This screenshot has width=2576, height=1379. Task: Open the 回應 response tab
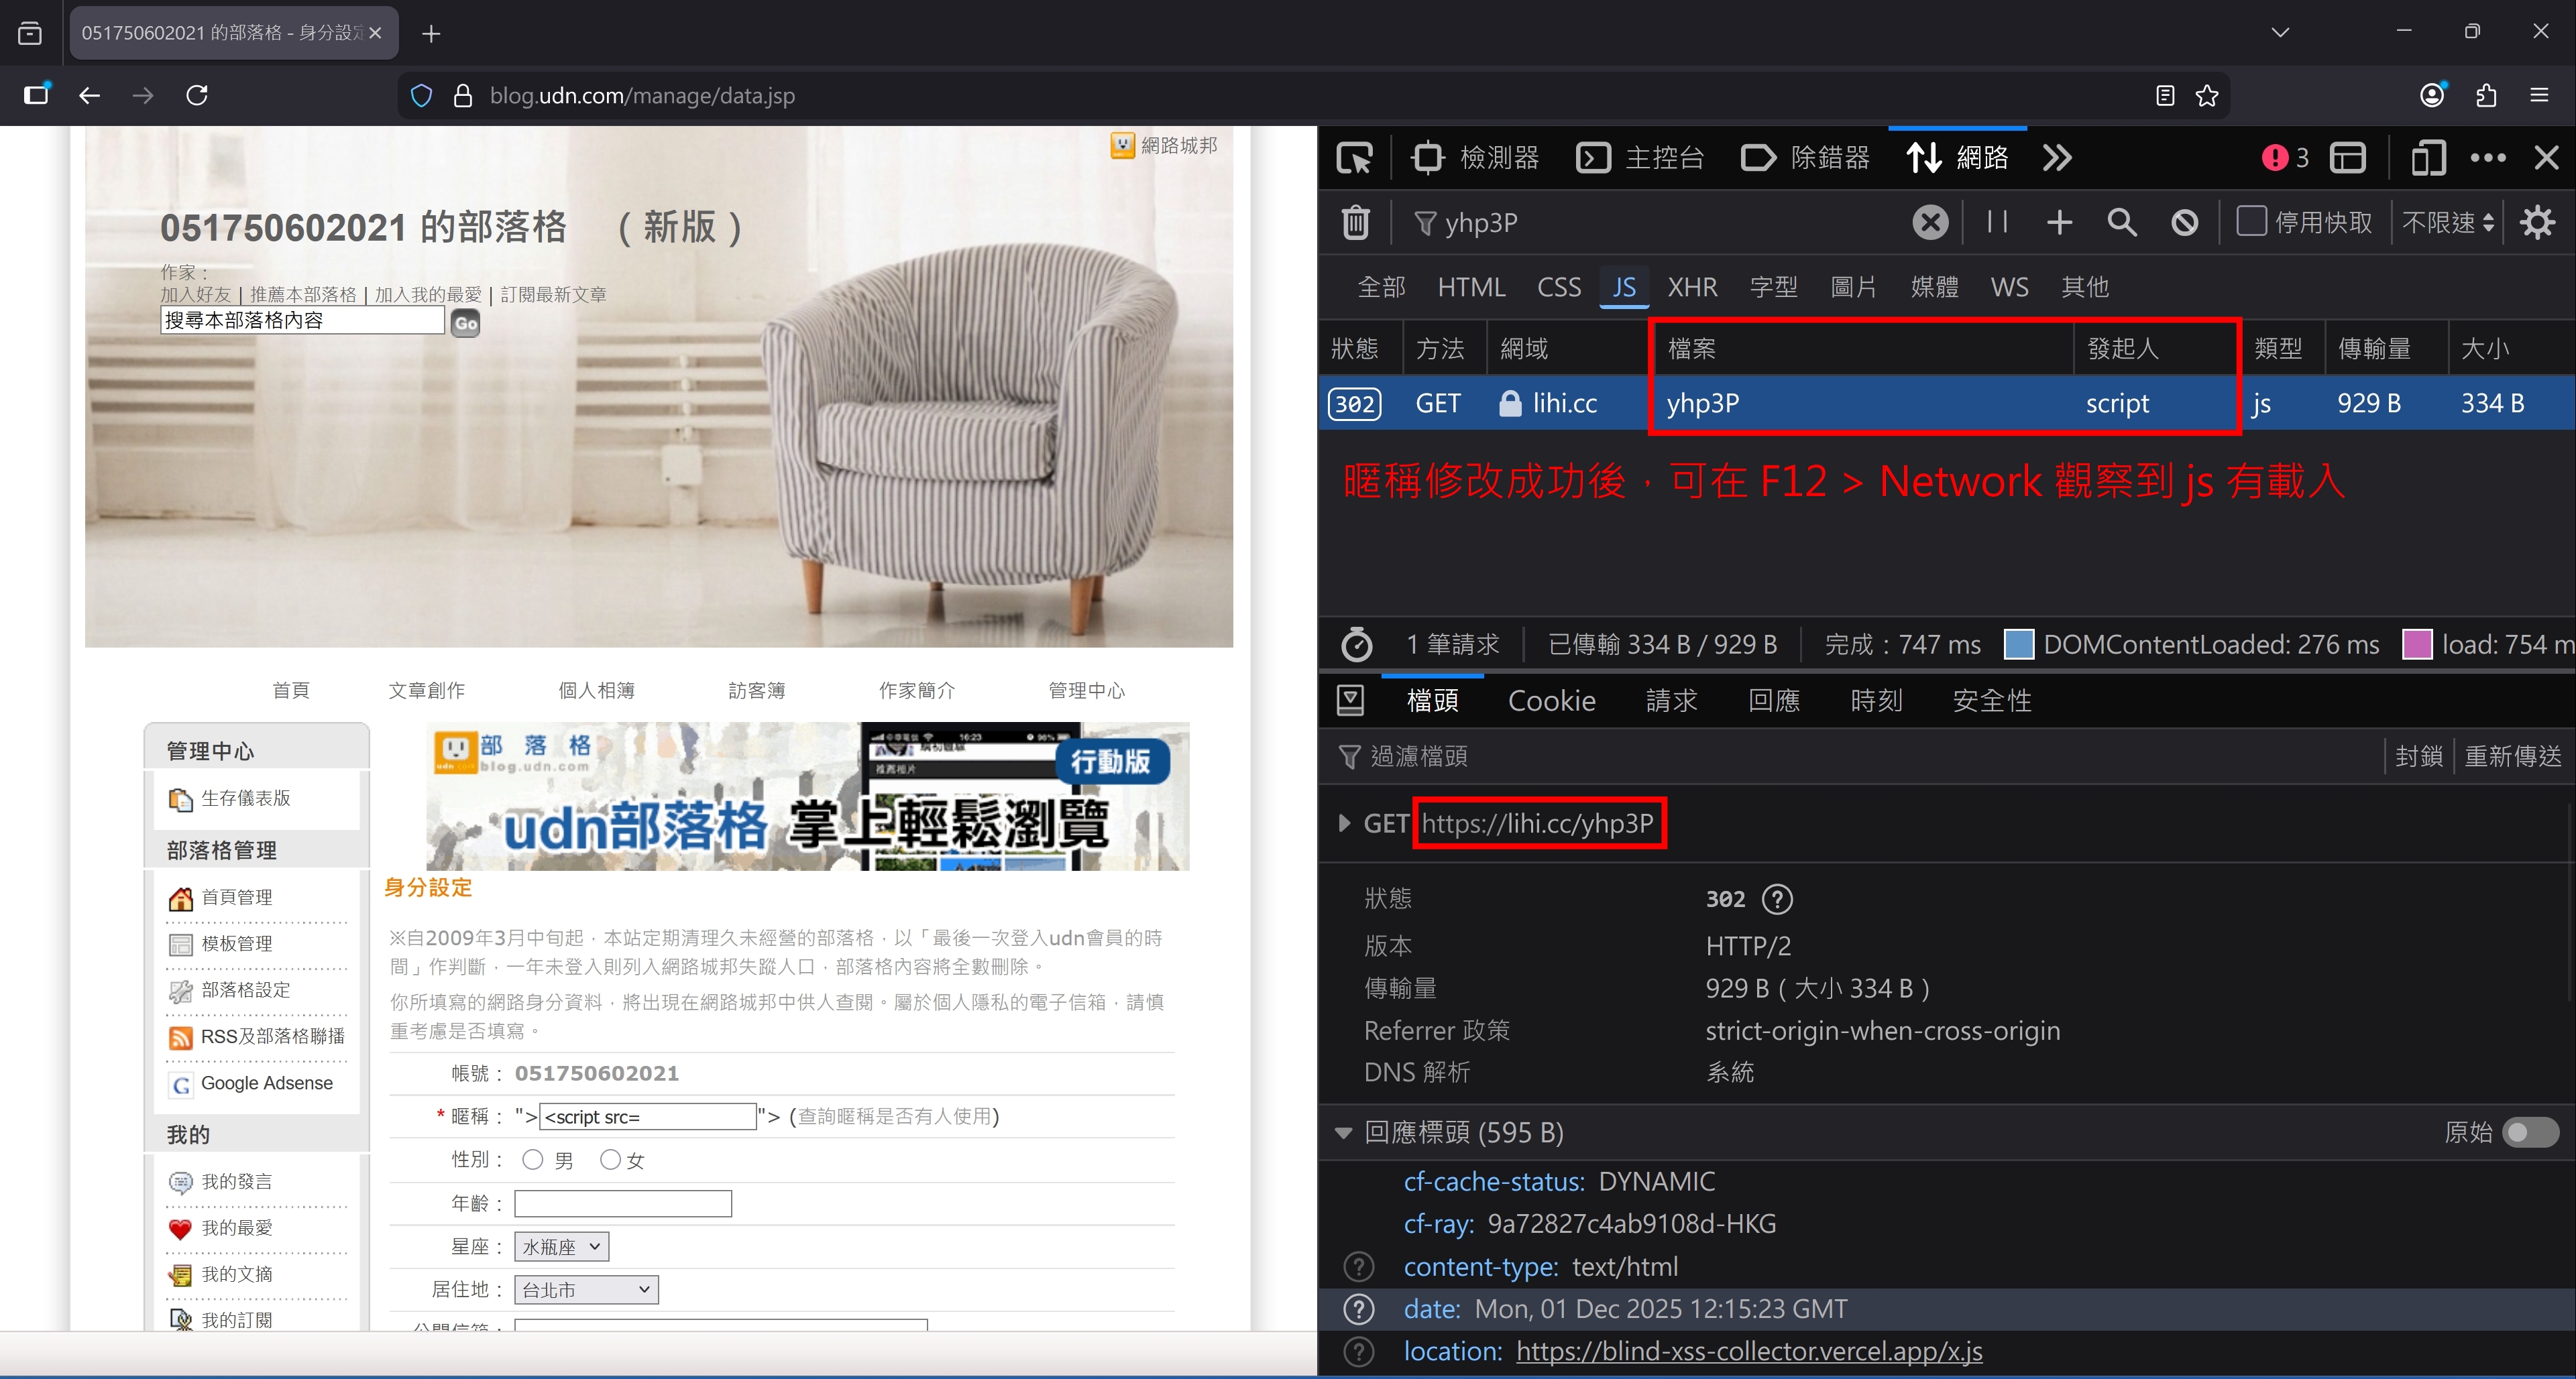tap(1774, 701)
